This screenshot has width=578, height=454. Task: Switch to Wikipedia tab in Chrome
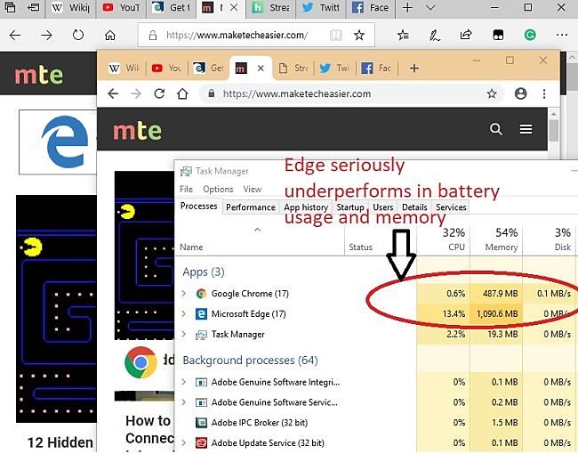tap(124, 69)
